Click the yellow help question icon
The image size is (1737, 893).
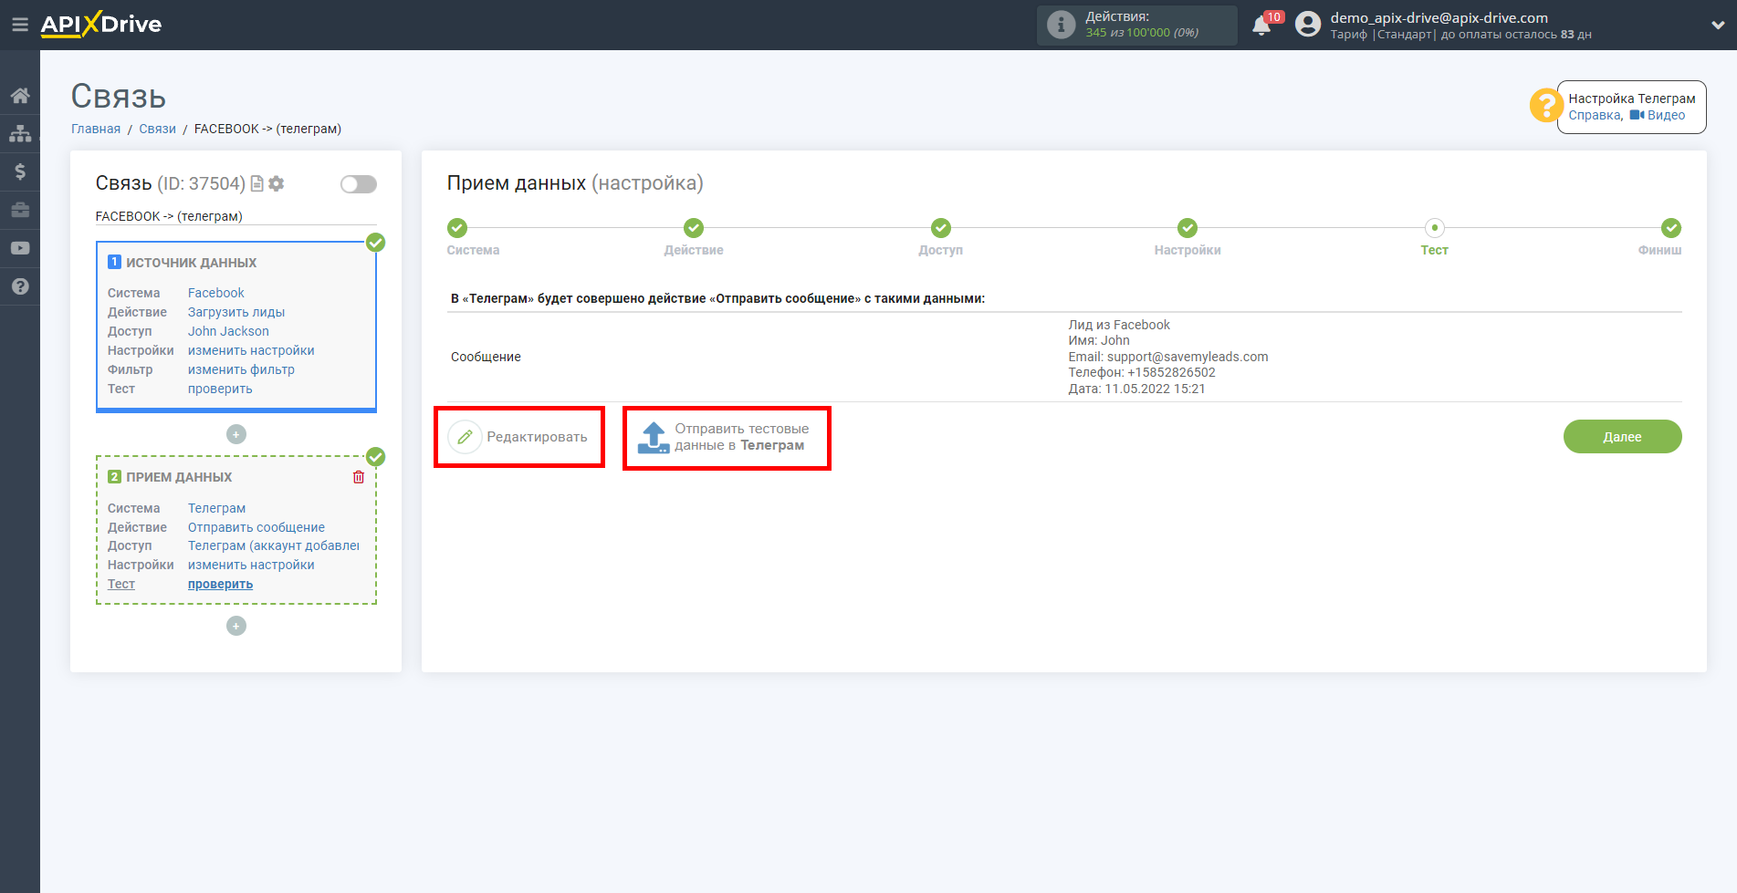click(1546, 106)
